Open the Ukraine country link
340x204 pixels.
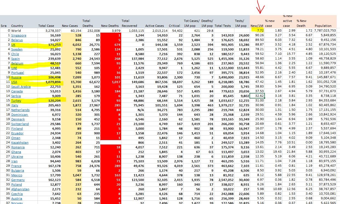pyautogui.click(x=17, y=157)
